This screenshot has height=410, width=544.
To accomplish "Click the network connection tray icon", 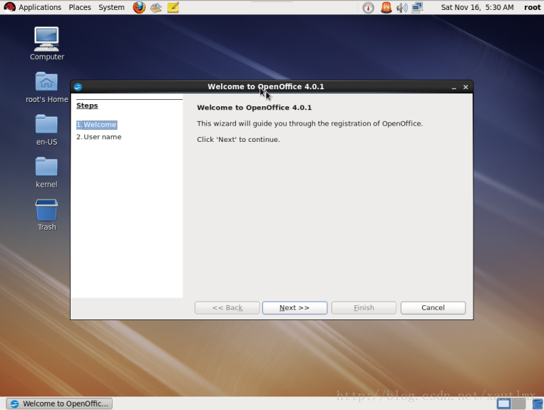I will pyautogui.click(x=417, y=7).
